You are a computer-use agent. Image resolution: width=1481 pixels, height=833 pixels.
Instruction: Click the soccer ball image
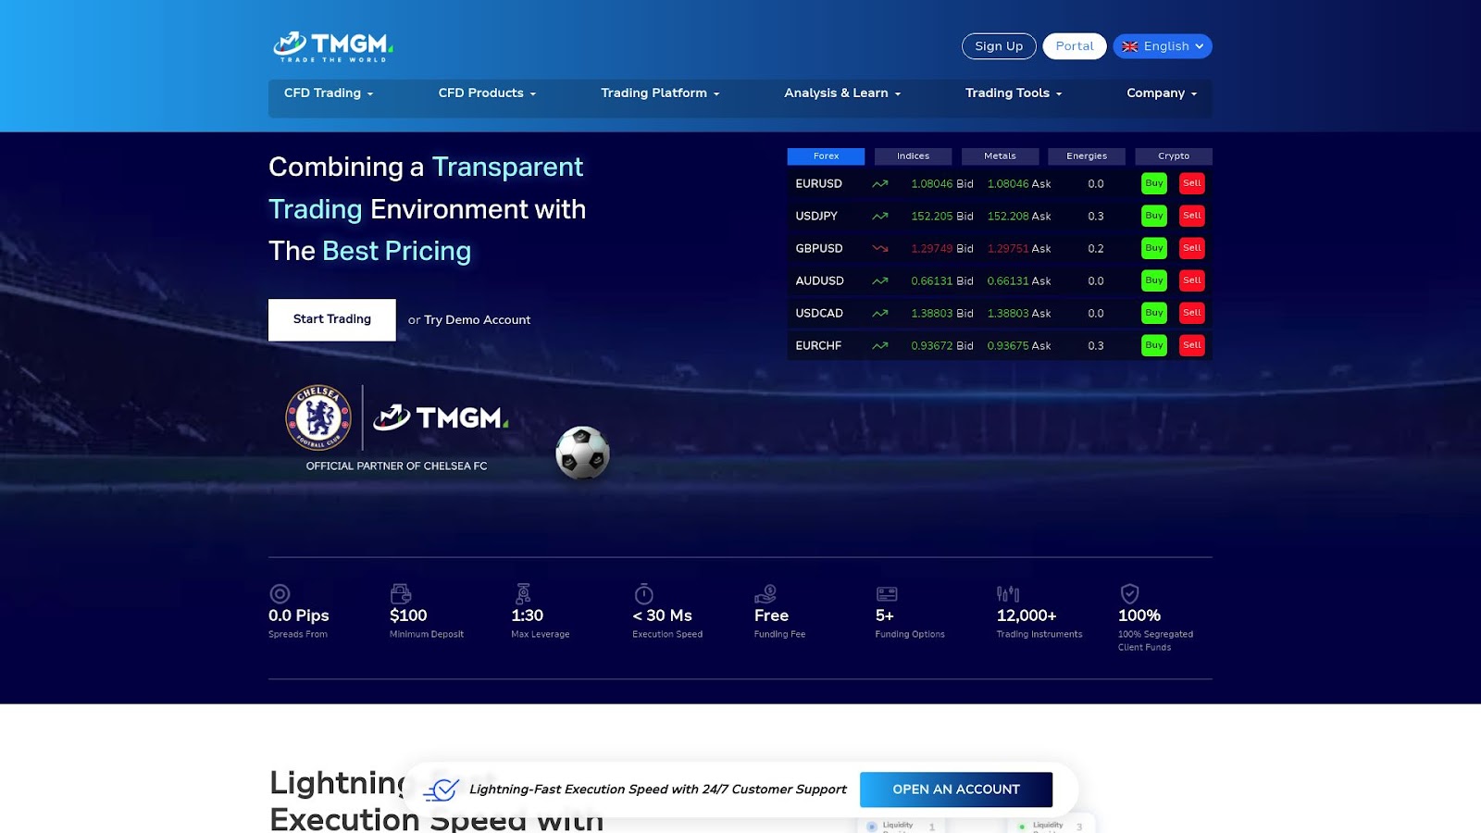(x=582, y=453)
